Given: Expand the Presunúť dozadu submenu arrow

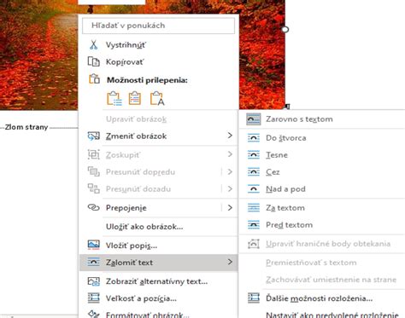Looking at the screenshot, I should coord(230,188).
